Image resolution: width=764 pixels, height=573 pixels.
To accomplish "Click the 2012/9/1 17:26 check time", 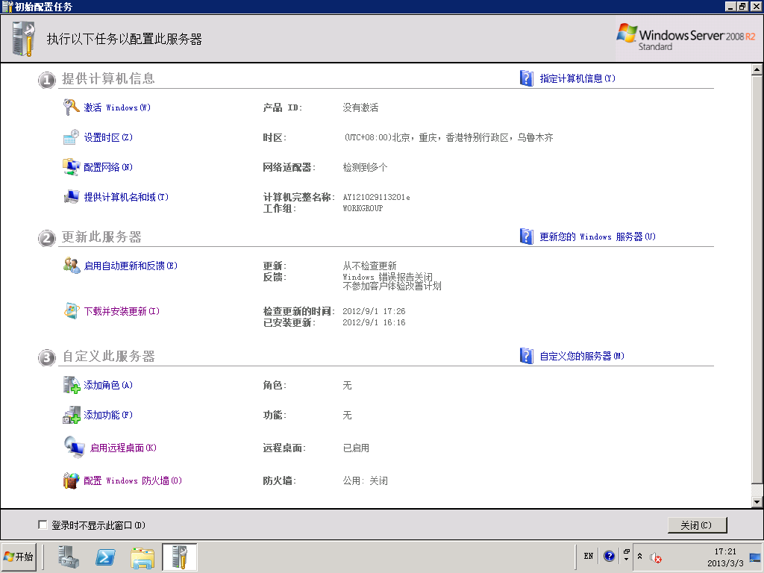I will pyautogui.click(x=374, y=311).
